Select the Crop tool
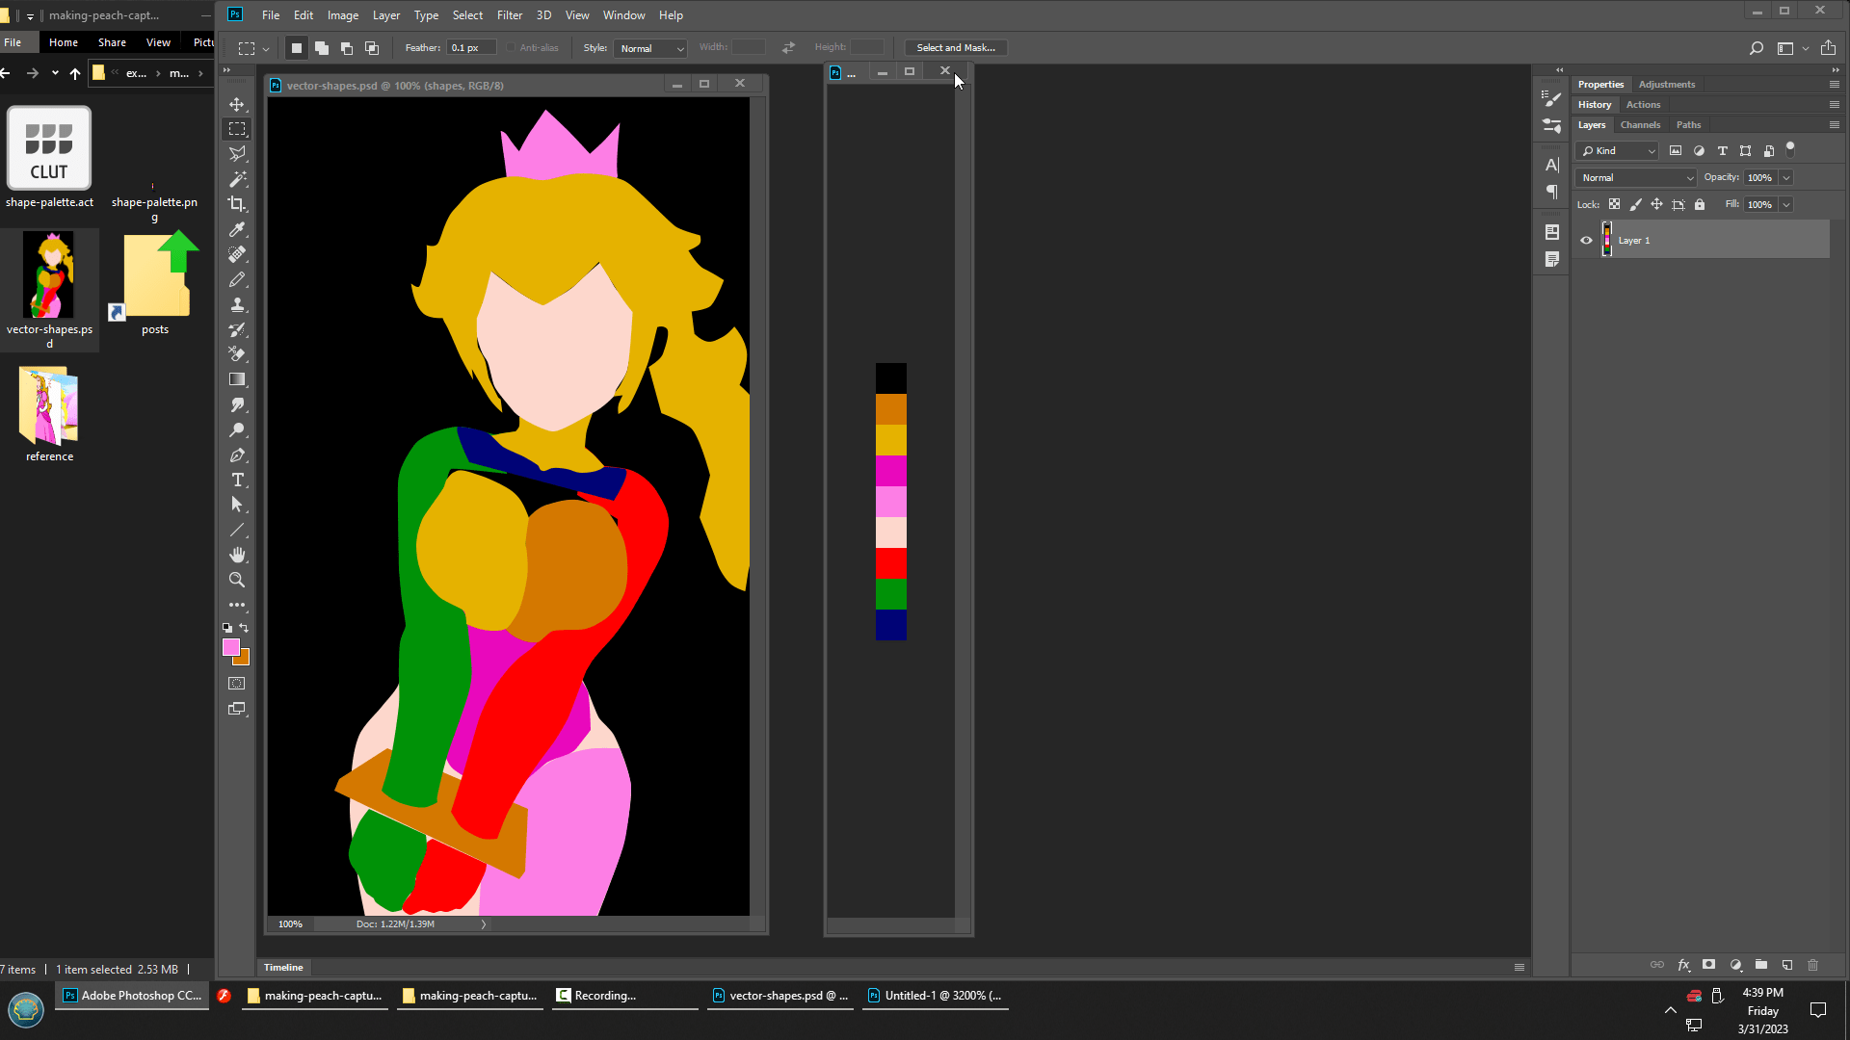The image size is (1850, 1040). (237, 204)
